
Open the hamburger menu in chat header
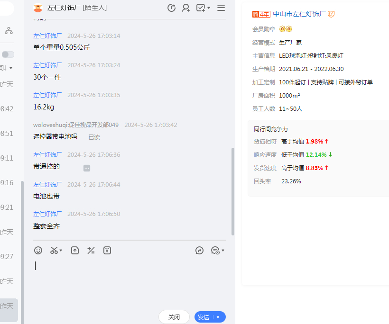click(x=221, y=8)
